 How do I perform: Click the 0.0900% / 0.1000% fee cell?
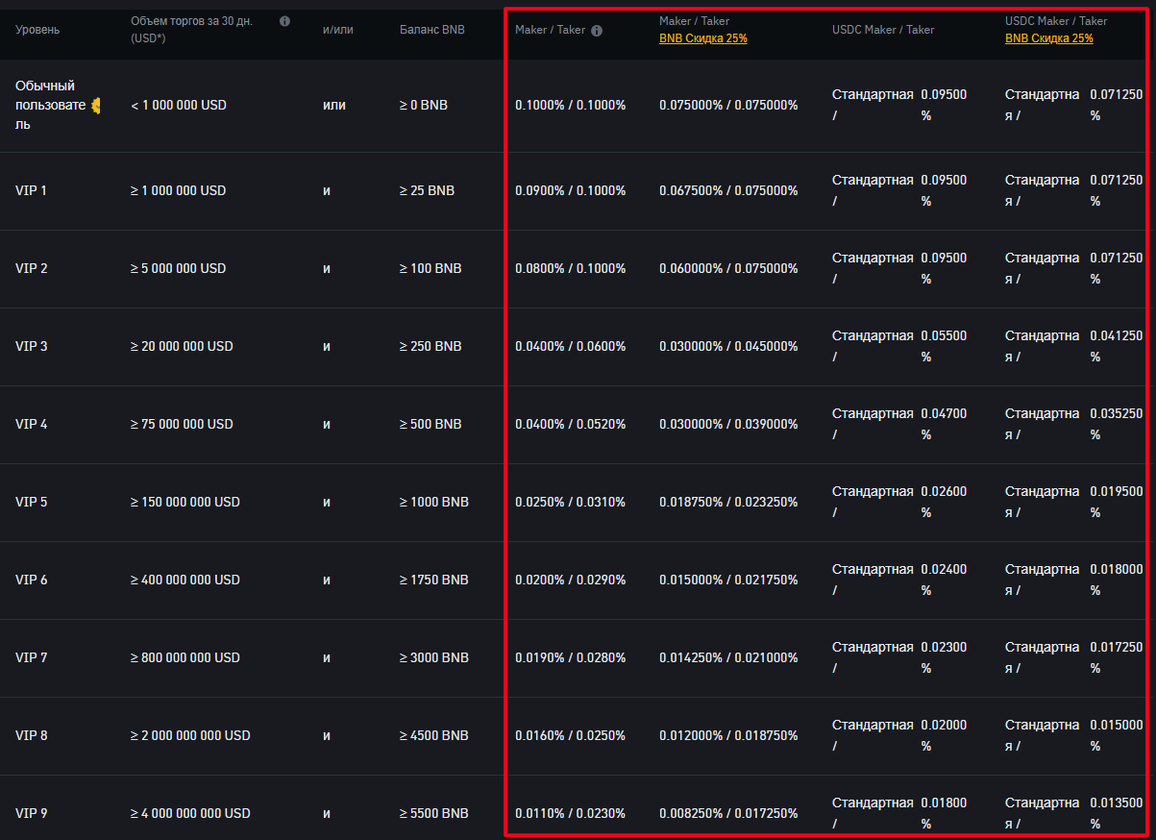[571, 190]
